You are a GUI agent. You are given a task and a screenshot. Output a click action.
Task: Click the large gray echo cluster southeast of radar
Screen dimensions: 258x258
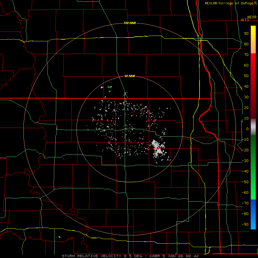coord(158,148)
